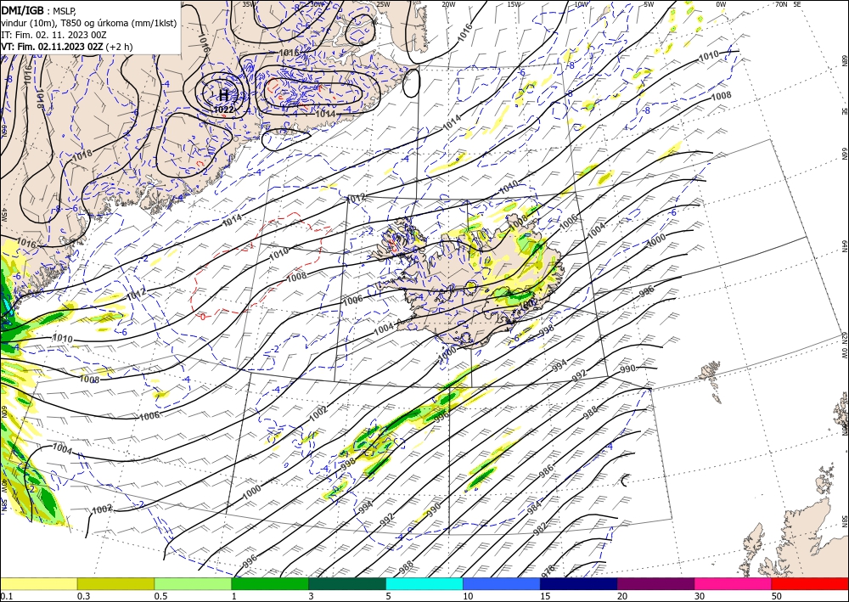The width and height of the screenshot is (849, 602).
Task: Click the '70N 5E' corner label
Action: click(787, 3)
